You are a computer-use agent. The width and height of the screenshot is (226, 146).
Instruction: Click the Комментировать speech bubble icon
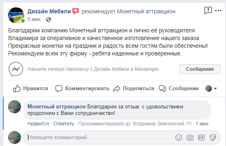(x=59, y=89)
